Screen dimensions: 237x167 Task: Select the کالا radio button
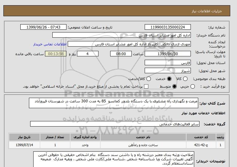point(185,79)
